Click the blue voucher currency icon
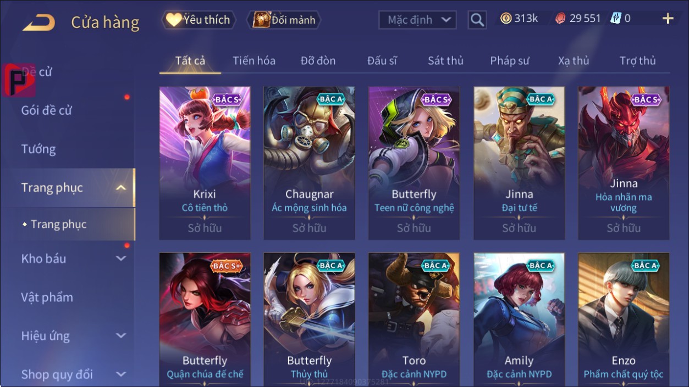The height and width of the screenshot is (387, 689). coord(615,19)
